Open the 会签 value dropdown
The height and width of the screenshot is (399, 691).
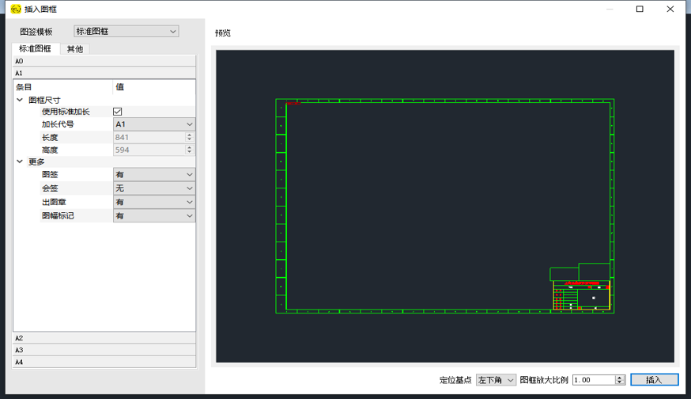tap(154, 188)
